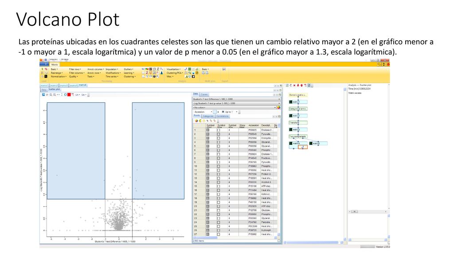Open the Normalization dropdown

(59, 77)
